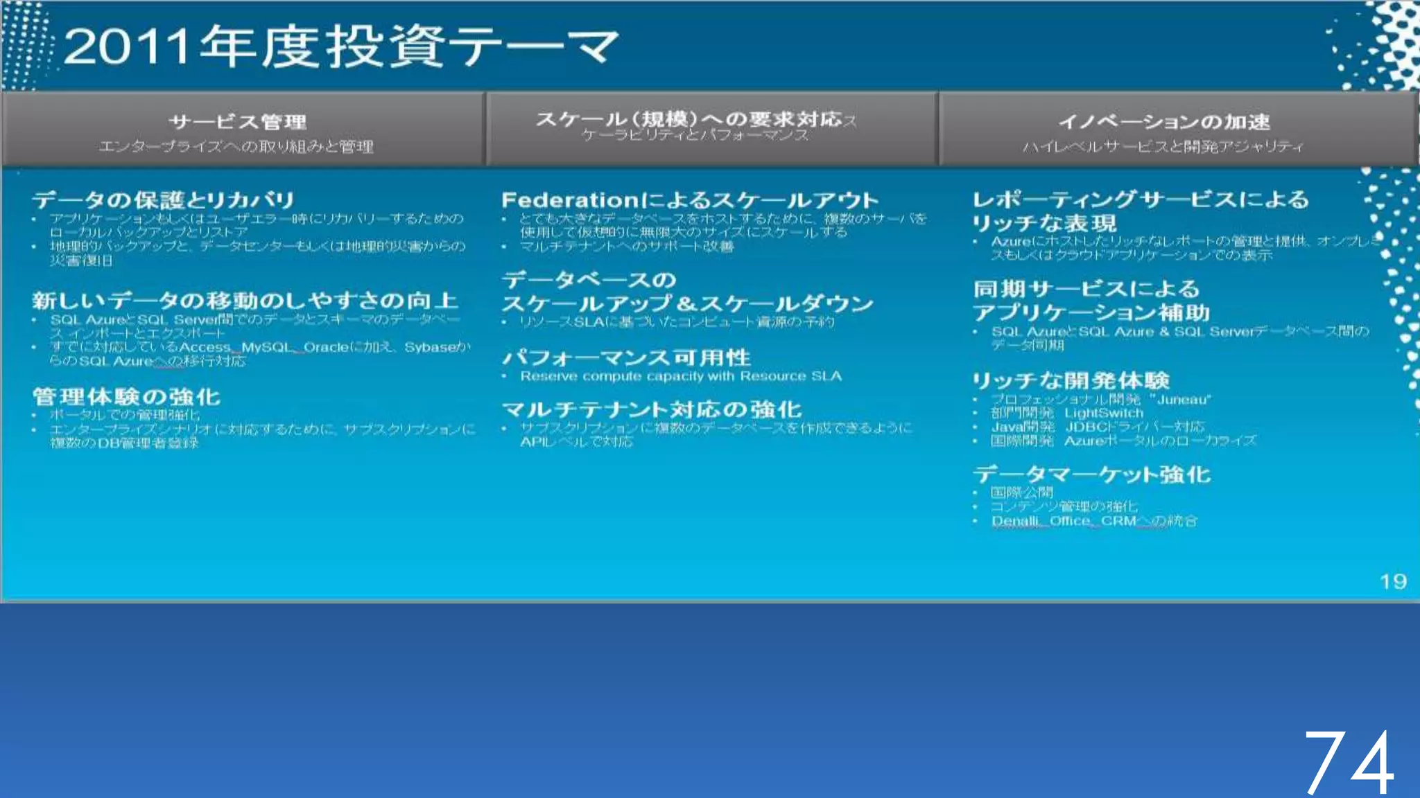Viewport: 1420px width, 798px height.
Task: Select the スケール(規模)への要求対応 header
Action: [688, 119]
